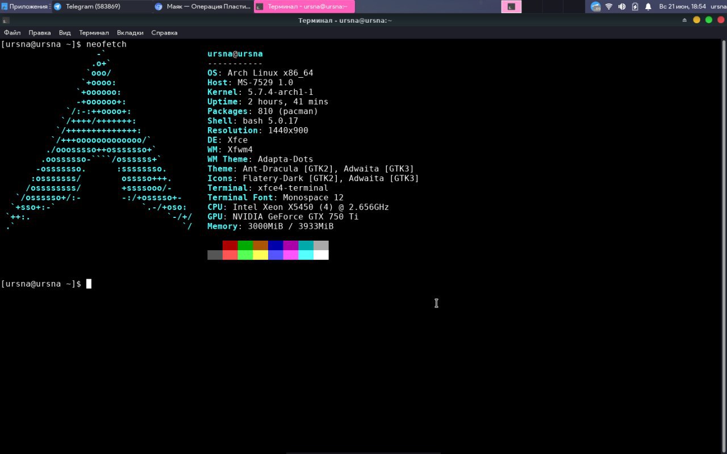Click the 'Terminal: xfce4-terminal' line
727x454 pixels.
(x=268, y=188)
